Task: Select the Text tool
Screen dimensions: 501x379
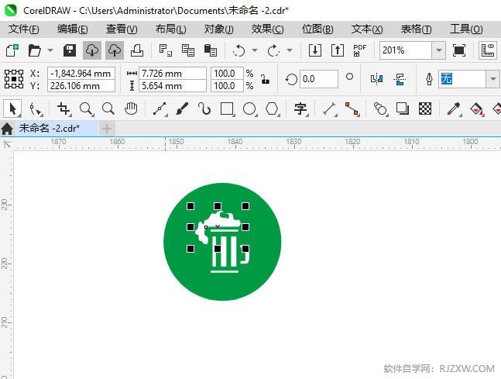Action: (300, 109)
